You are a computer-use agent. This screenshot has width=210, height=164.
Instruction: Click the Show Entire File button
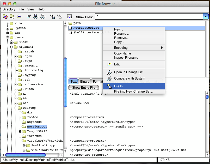[x=84, y=88]
